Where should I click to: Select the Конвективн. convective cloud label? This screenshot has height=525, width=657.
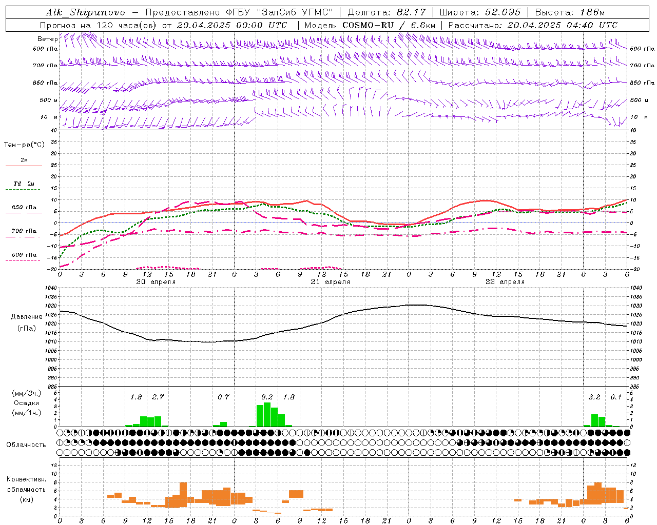(x=26, y=479)
